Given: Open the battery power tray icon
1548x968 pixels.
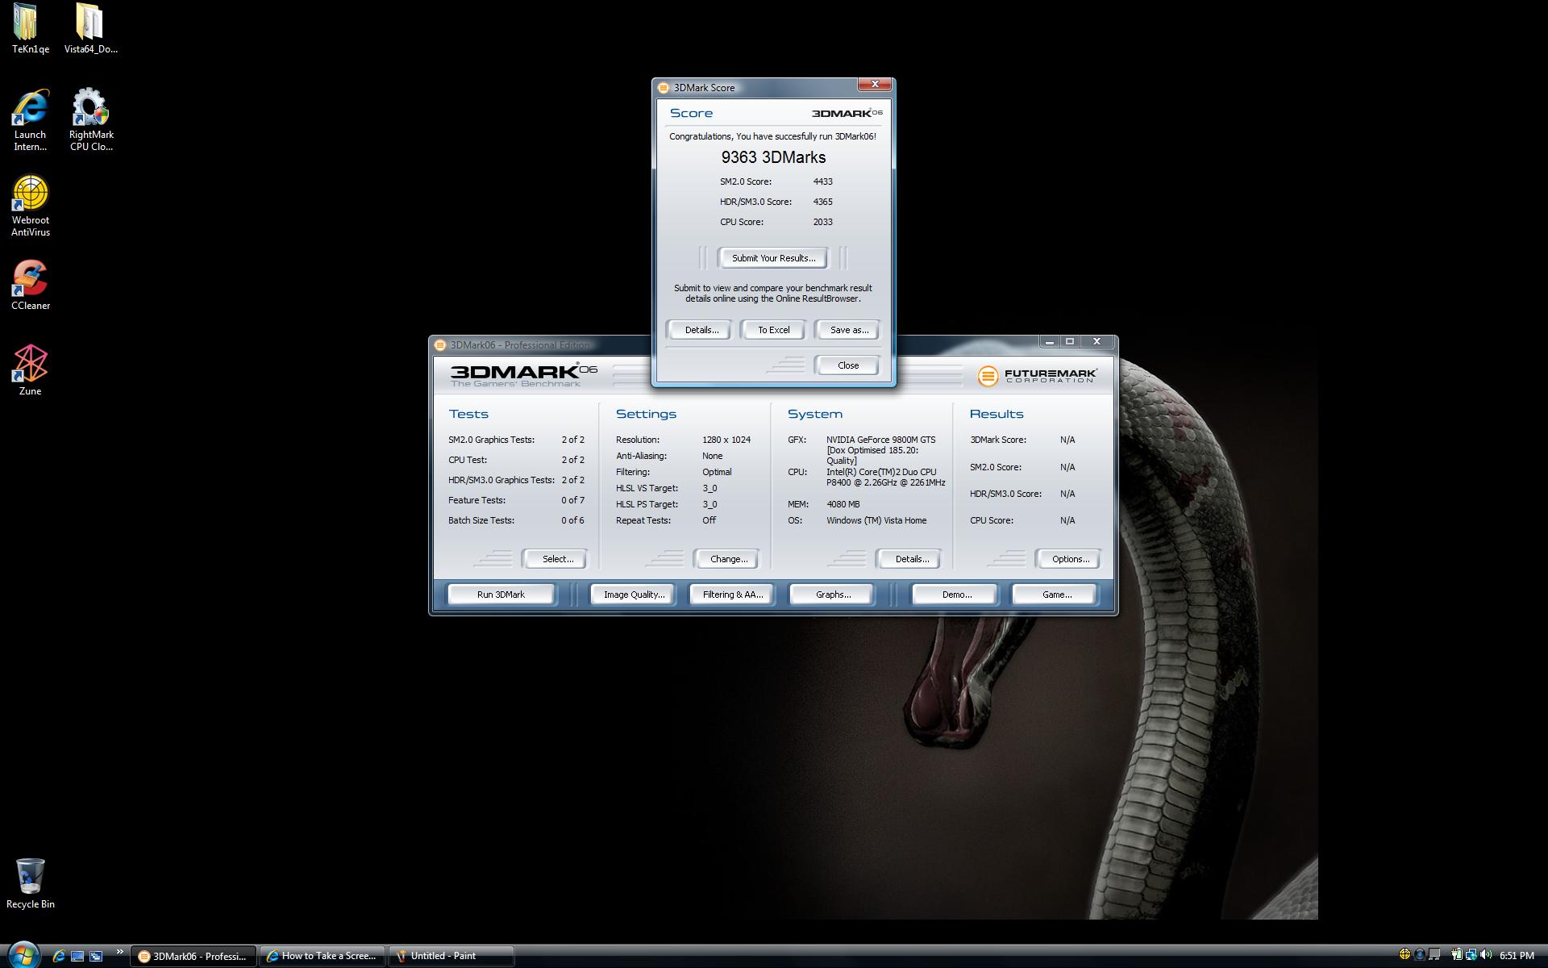Looking at the screenshot, I should click(x=1457, y=954).
